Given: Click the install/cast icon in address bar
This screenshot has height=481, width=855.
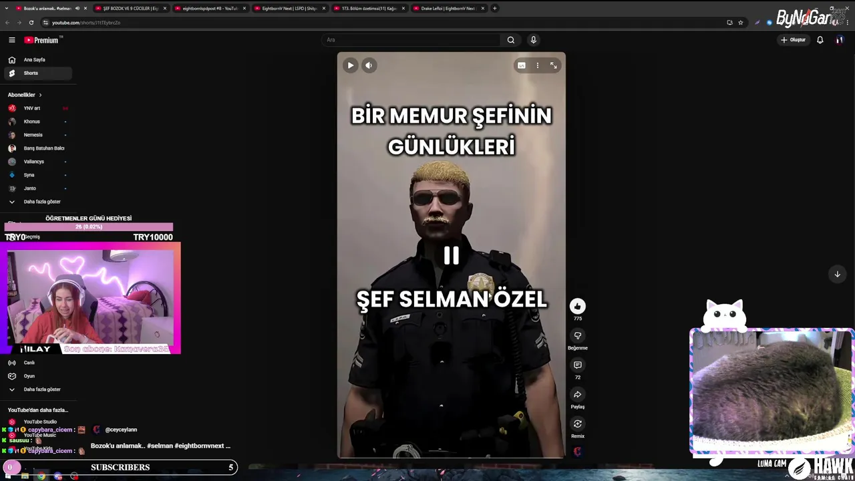Looking at the screenshot, I should (x=729, y=23).
